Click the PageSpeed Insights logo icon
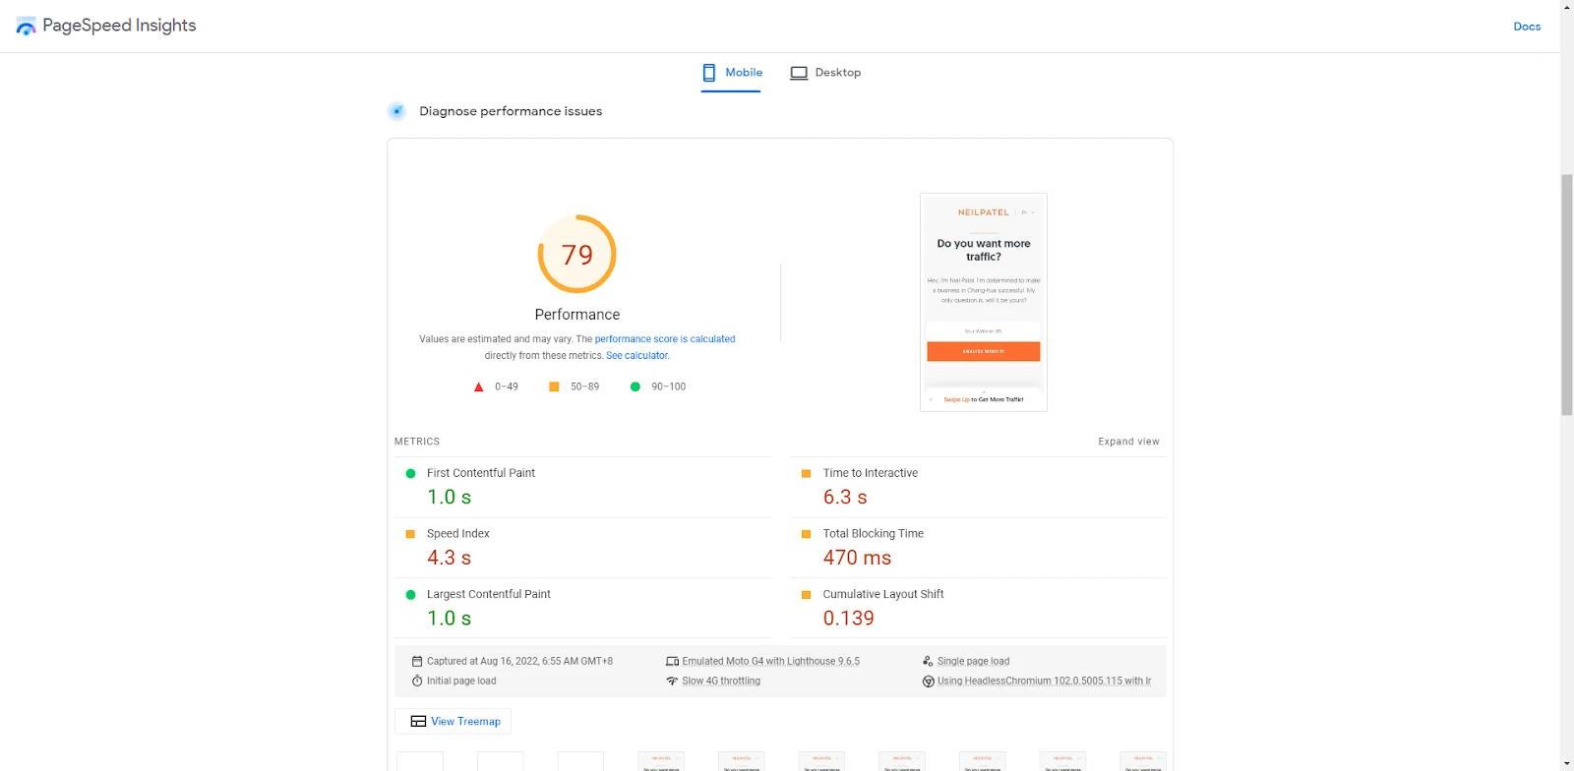Image resolution: width=1574 pixels, height=771 pixels. click(x=26, y=27)
